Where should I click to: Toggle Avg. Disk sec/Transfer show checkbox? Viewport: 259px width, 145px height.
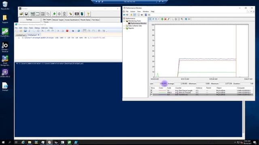pos(151,92)
